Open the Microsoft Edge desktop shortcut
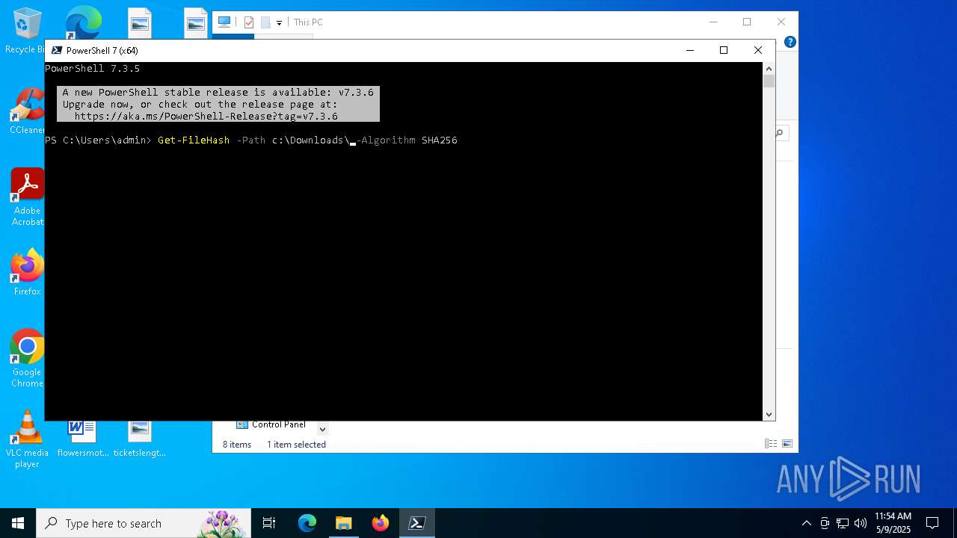The width and height of the screenshot is (957, 538). (x=83, y=22)
